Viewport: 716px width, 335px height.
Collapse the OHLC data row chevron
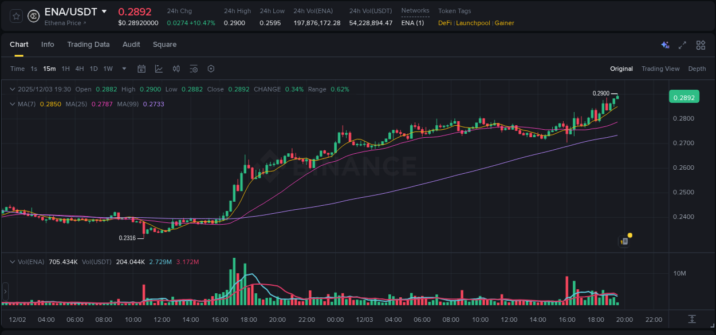(x=13, y=89)
